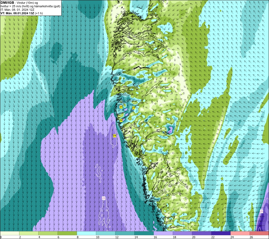Click the 14–16 m/s dark teal legend swatch
The height and width of the screenshot is (239, 269).
tap(144, 233)
